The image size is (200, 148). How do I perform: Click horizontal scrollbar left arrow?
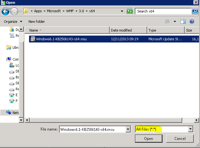[x=27, y=120]
